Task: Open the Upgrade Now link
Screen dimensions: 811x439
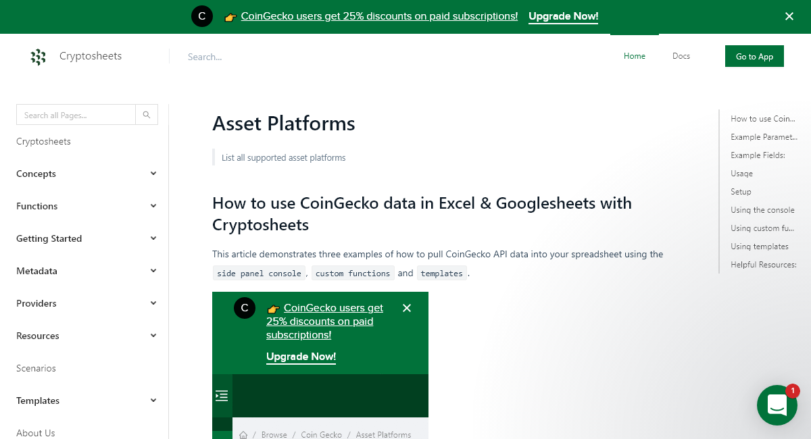Action: point(563,16)
